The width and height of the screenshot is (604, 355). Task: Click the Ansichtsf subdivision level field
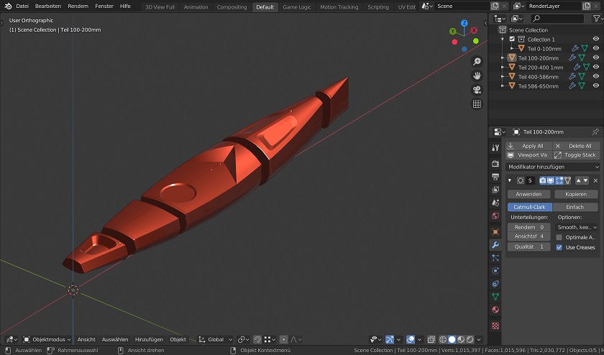click(x=528, y=236)
